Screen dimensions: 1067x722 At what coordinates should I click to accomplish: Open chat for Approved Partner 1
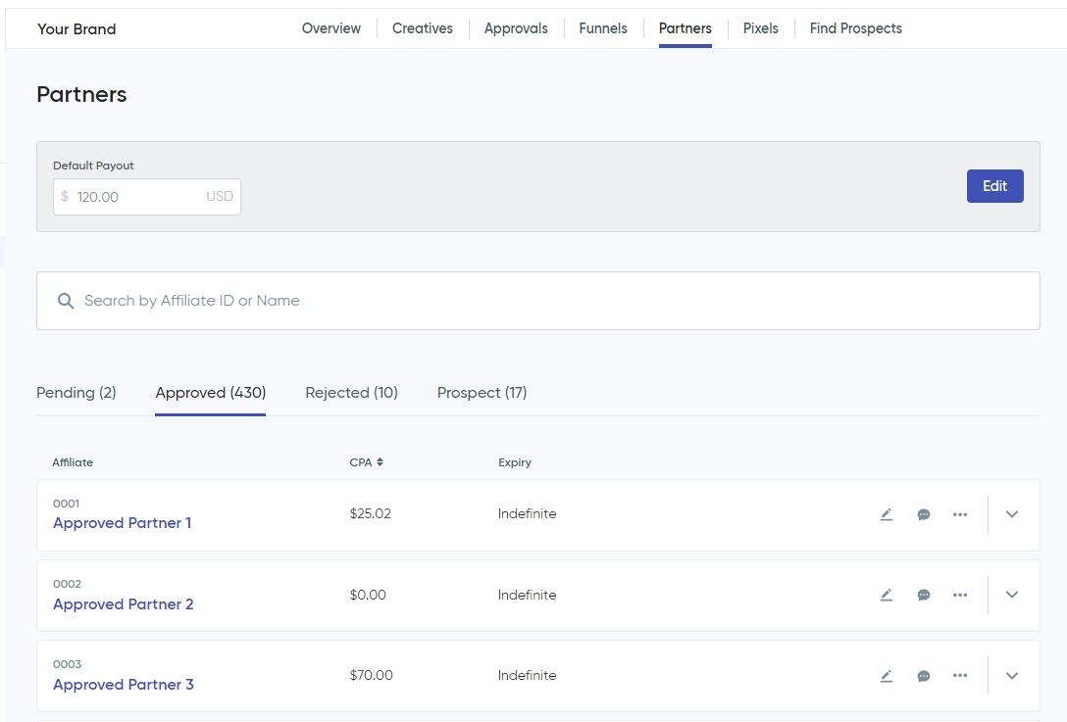[x=924, y=514]
